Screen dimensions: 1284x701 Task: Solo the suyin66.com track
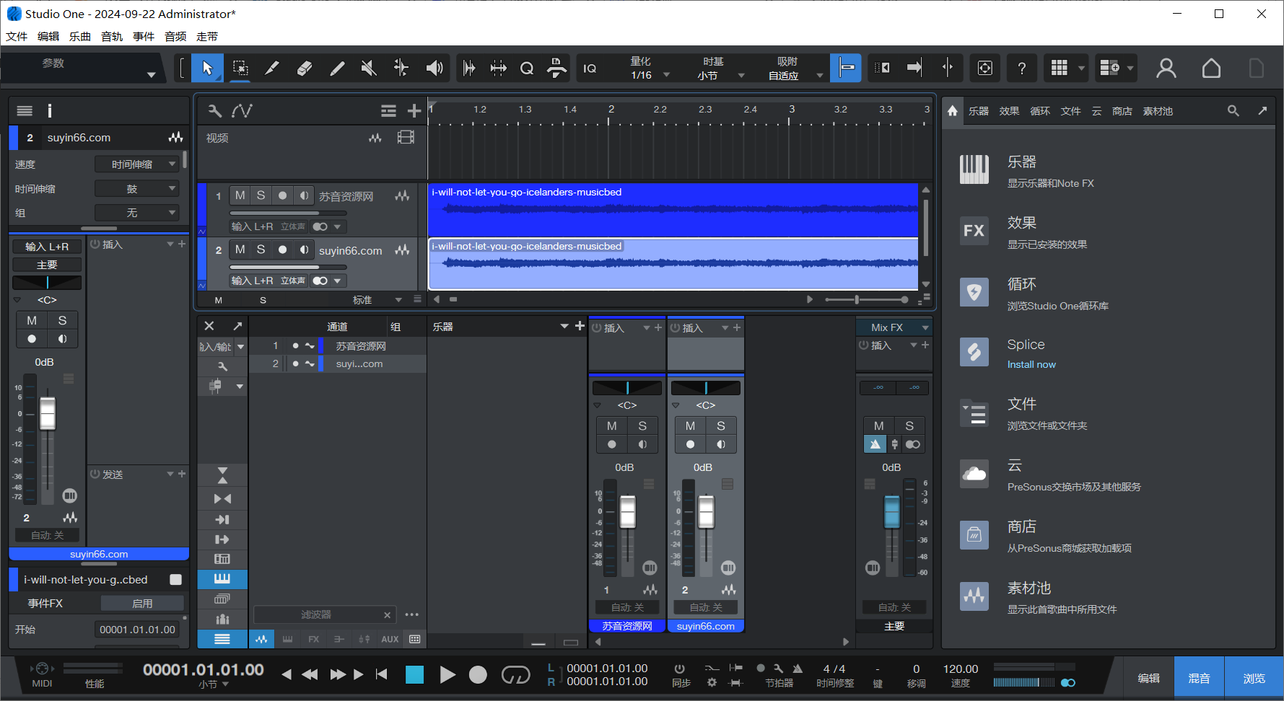261,250
